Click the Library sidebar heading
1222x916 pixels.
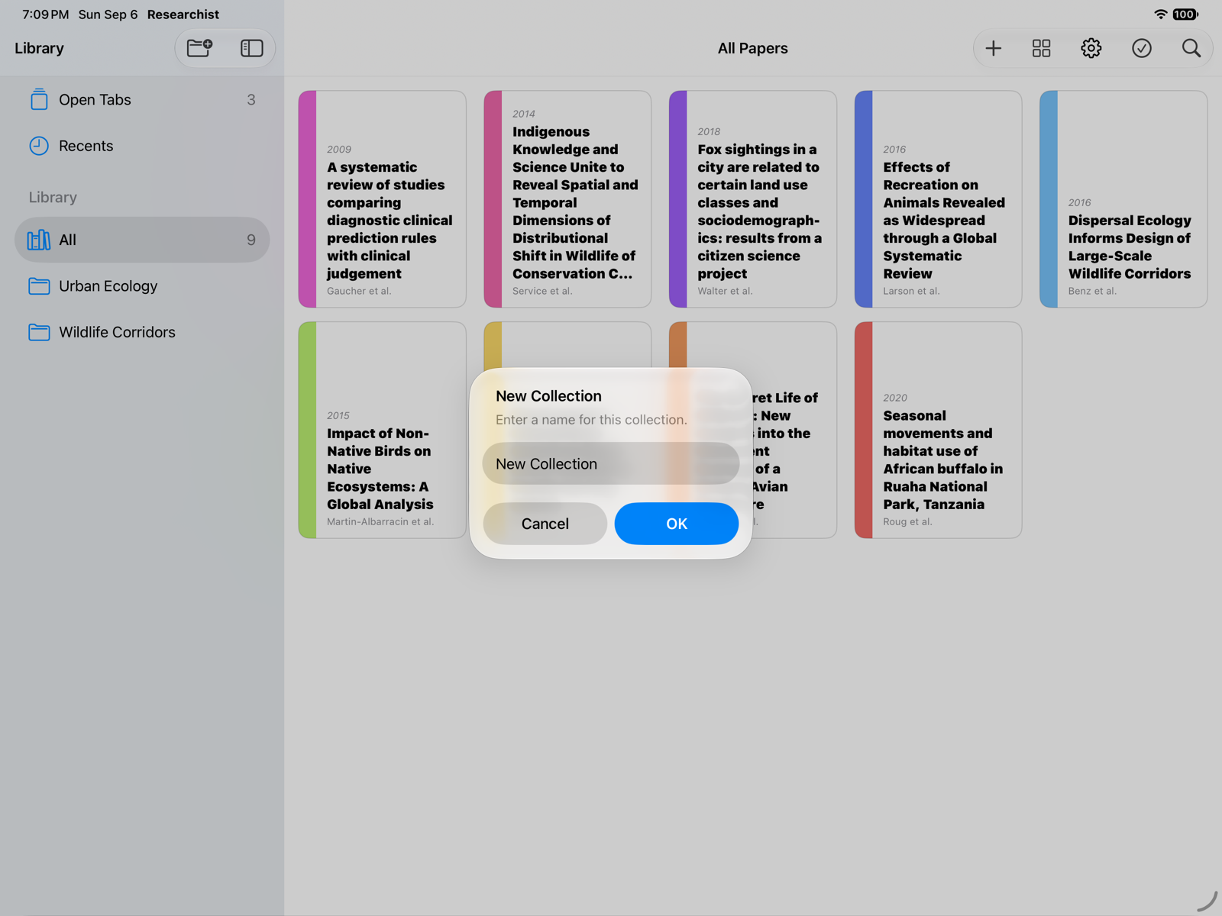(x=39, y=48)
